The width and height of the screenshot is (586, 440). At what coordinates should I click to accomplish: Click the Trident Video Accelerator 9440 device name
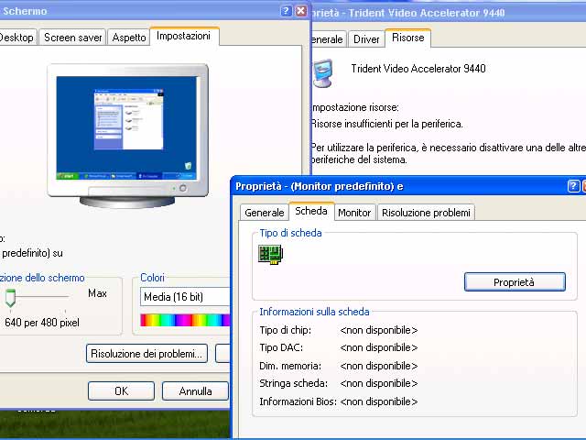pos(418,69)
